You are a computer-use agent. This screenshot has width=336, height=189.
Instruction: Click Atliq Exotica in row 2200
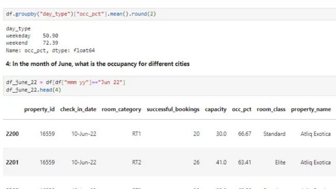click(x=316, y=134)
